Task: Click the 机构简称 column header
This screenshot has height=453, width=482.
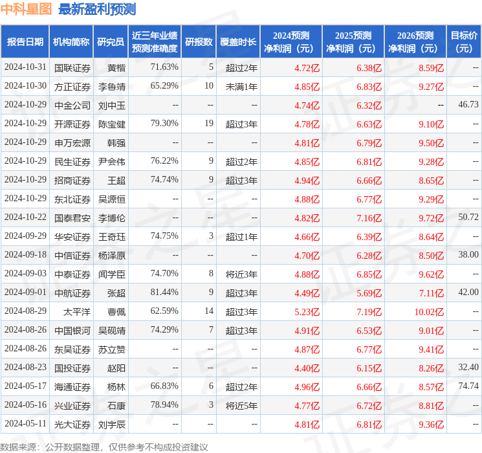Action: pyautogui.click(x=71, y=42)
